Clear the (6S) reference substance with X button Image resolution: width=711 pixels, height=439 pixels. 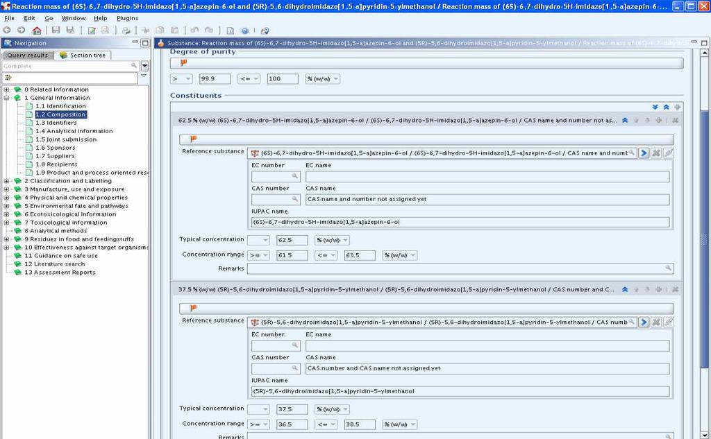[655, 153]
